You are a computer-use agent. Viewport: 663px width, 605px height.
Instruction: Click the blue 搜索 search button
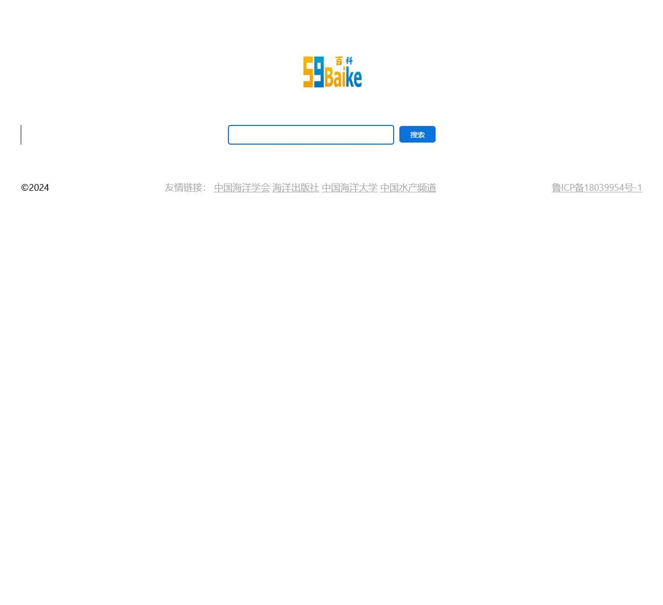(417, 134)
